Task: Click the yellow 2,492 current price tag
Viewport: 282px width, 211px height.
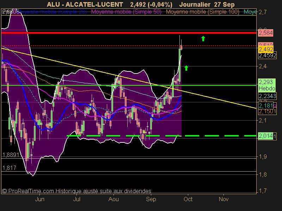Action: [x=266, y=49]
